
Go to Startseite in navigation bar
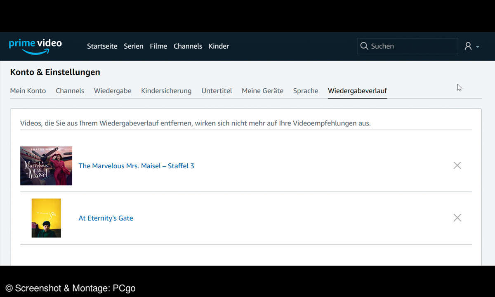tap(102, 46)
